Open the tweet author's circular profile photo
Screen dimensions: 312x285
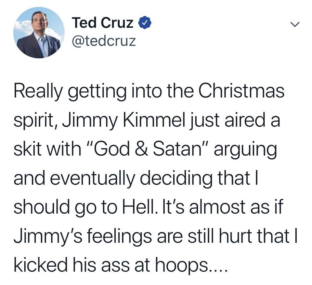pos(39,33)
